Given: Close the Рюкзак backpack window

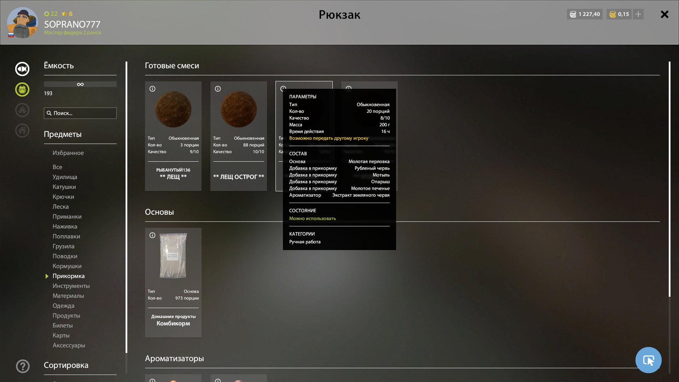Looking at the screenshot, I should tap(665, 14).
